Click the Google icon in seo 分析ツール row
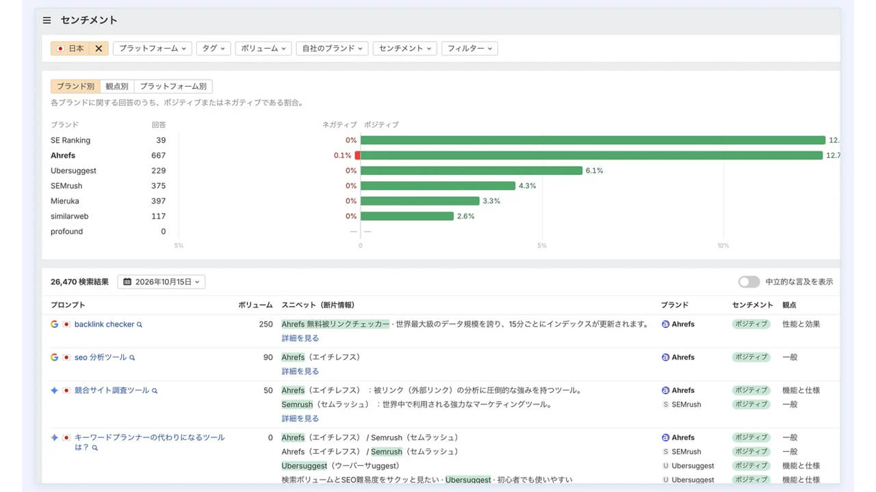 tap(55, 357)
